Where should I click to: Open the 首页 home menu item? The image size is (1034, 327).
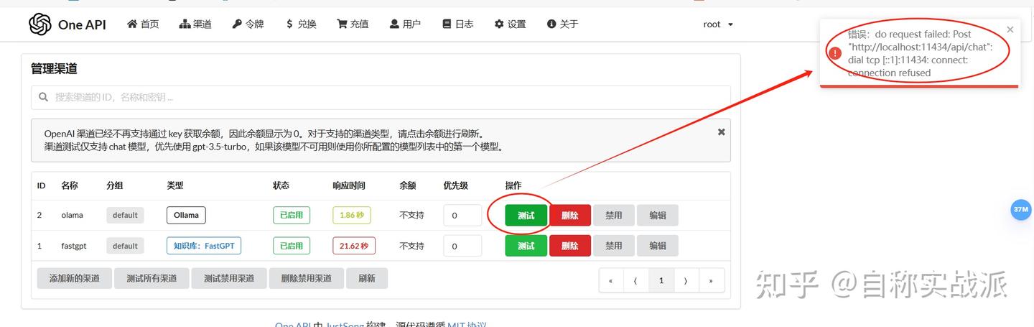pyautogui.click(x=143, y=24)
